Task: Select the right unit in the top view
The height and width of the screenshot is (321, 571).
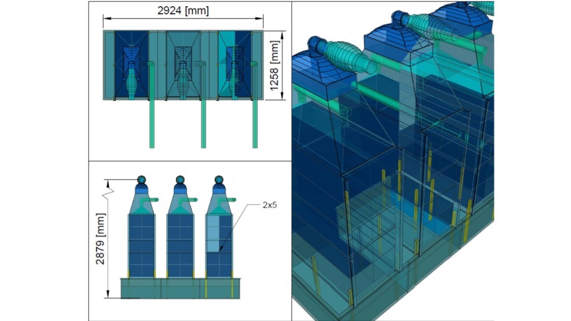Action: pos(235,65)
